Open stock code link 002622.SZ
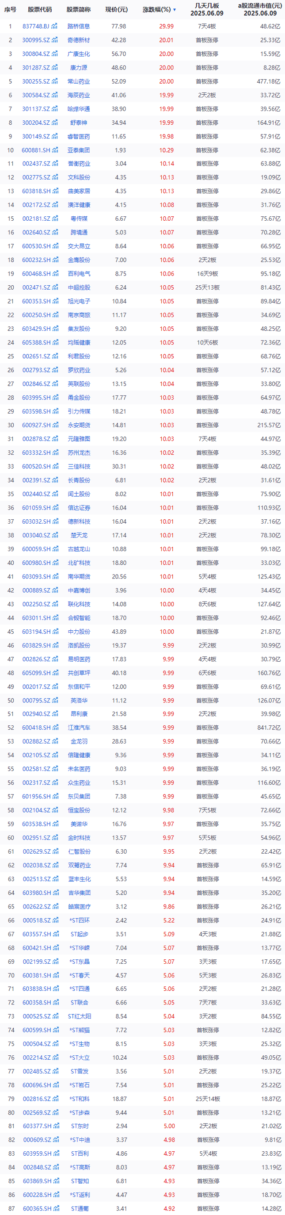 36,907
